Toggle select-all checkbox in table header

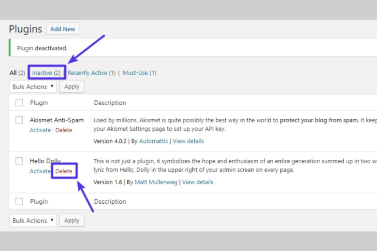click(19, 103)
